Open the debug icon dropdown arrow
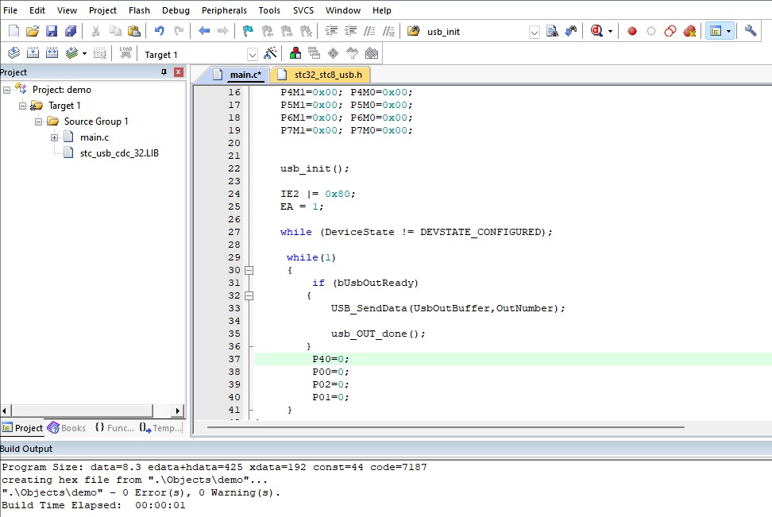The height and width of the screenshot is (517, 772). click(610, 31)
